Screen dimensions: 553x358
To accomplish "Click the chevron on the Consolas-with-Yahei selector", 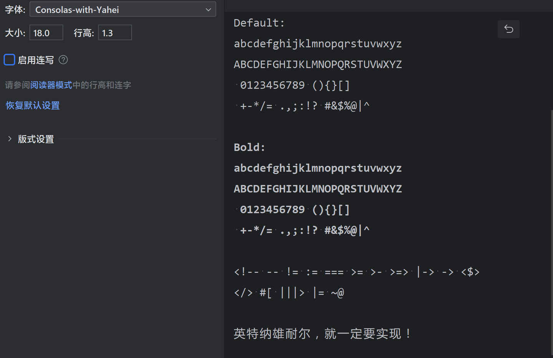I will [208, 9].
